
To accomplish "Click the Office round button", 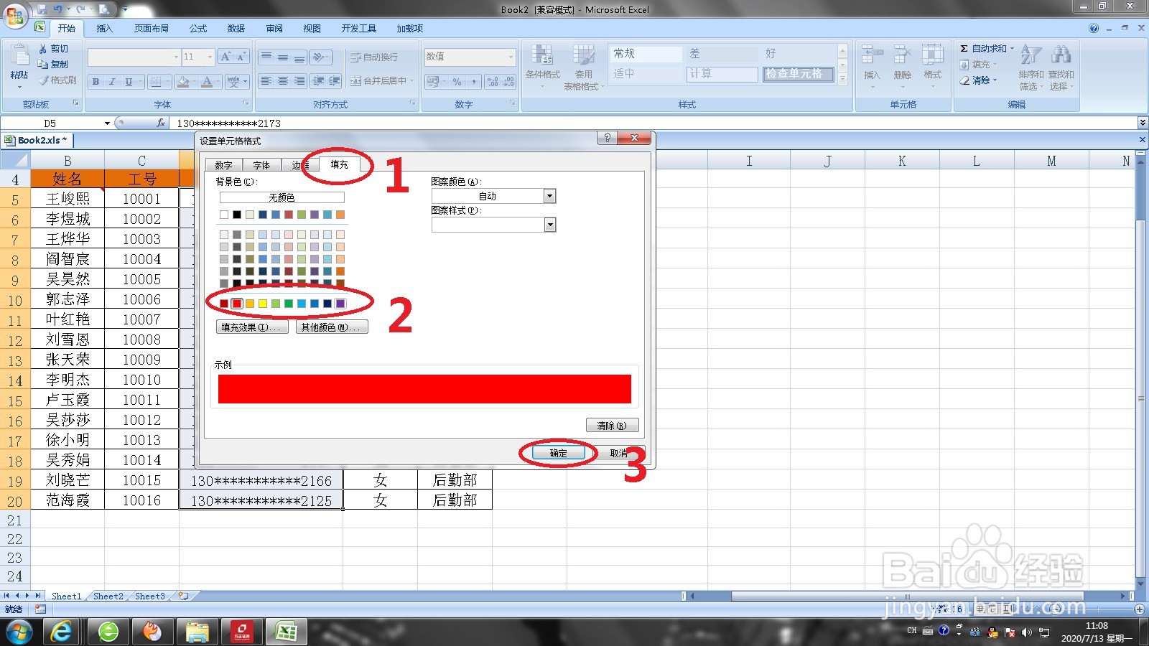I will coord(16,16).
